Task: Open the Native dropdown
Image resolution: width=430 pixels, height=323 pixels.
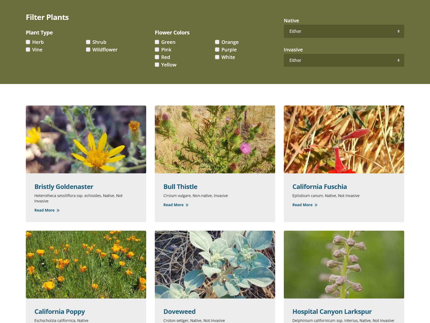Action: 344,31
